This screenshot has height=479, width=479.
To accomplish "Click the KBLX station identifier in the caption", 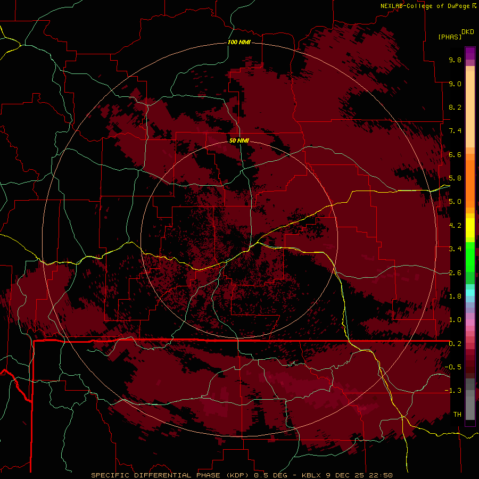I will tap(312, 475).
